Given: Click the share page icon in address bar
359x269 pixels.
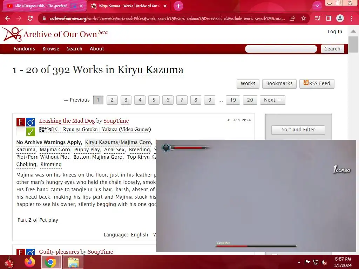Looking at the screenshot, I should coord(292,18).
